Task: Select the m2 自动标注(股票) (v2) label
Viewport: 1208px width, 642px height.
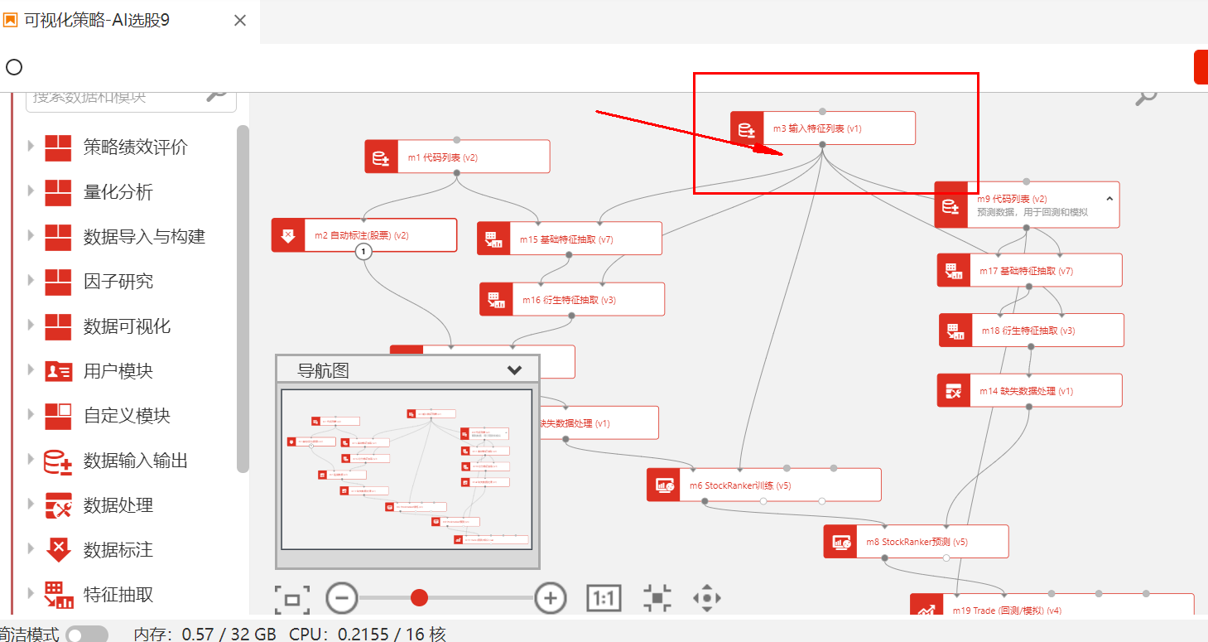Action: (x=362, y=235)
